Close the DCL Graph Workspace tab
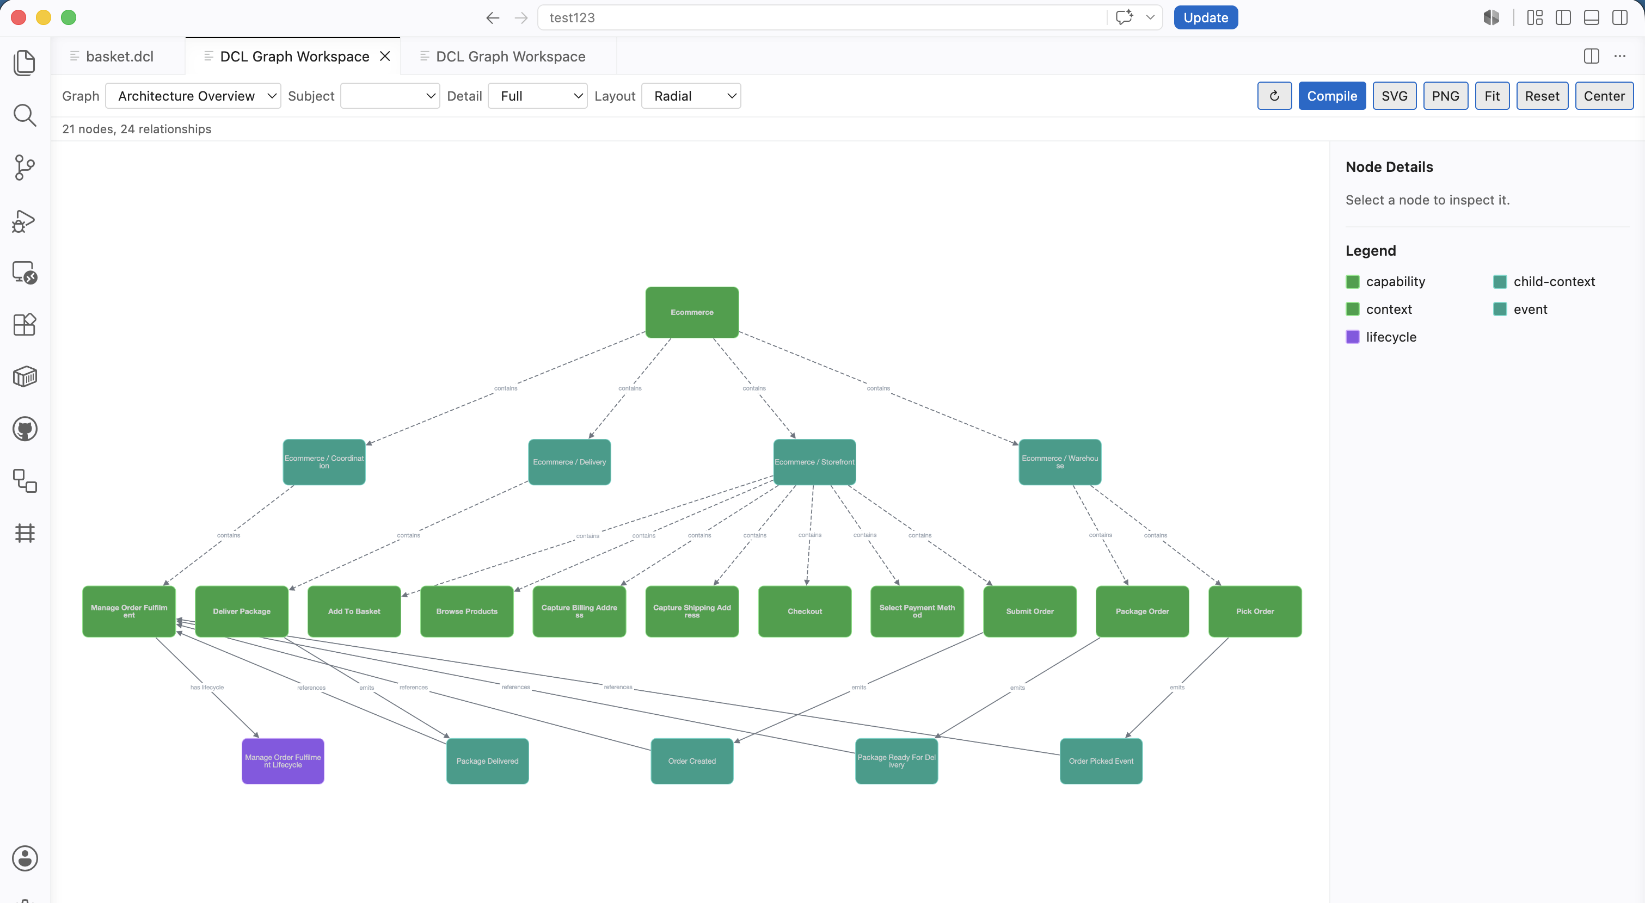 tap(385, 56)
